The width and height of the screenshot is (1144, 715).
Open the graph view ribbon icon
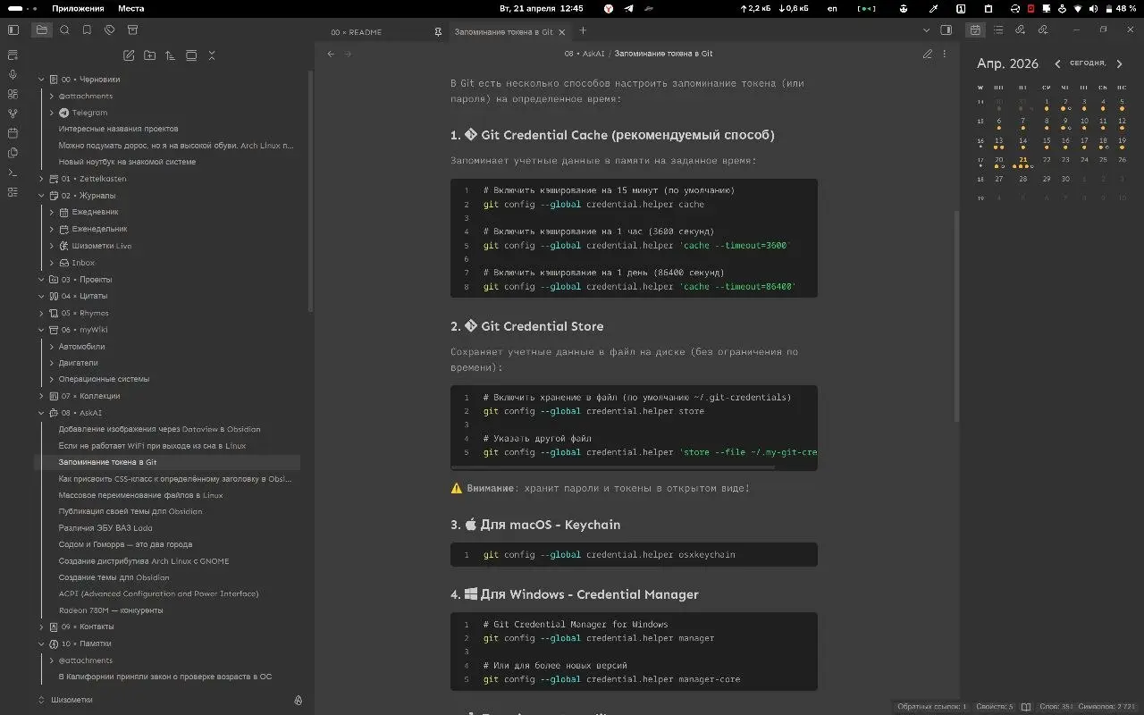point(13,114)
